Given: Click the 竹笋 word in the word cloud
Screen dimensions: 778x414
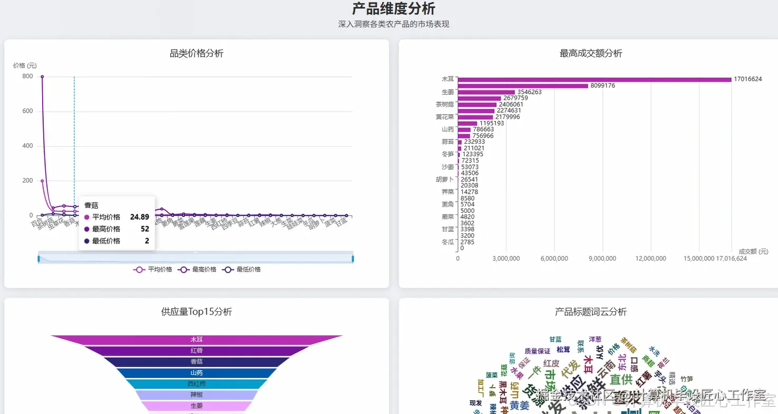Looking at the screenshot, I should pyautogui.click(x=687, y=379).
